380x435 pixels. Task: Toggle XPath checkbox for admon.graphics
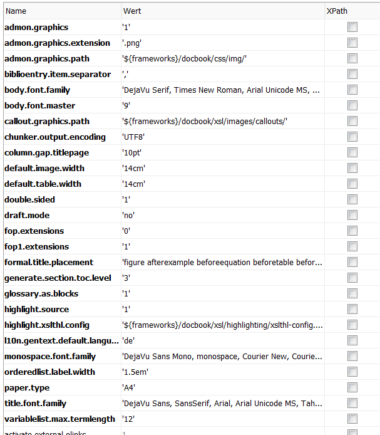coord(352,27)
